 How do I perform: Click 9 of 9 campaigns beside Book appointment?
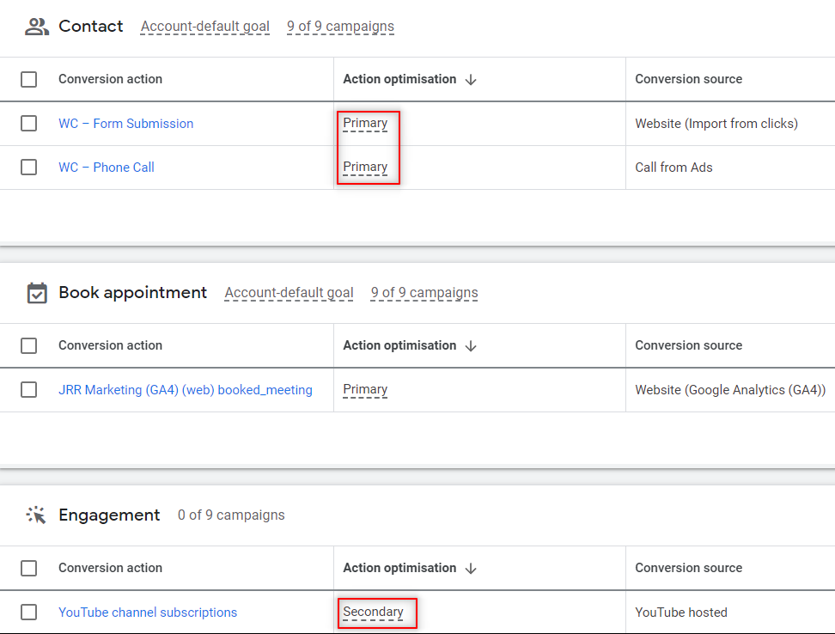coord(424,293)
